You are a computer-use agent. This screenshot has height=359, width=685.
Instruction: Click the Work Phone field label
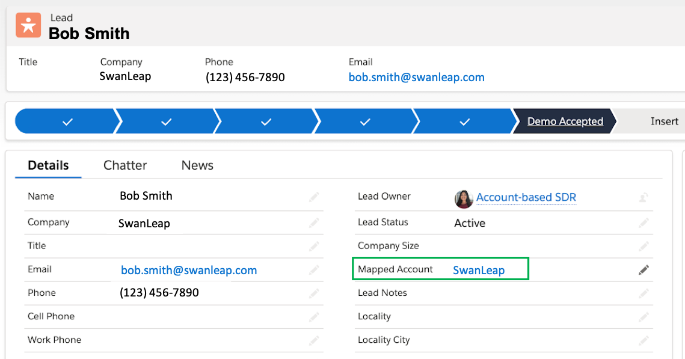tap(54, 340)
